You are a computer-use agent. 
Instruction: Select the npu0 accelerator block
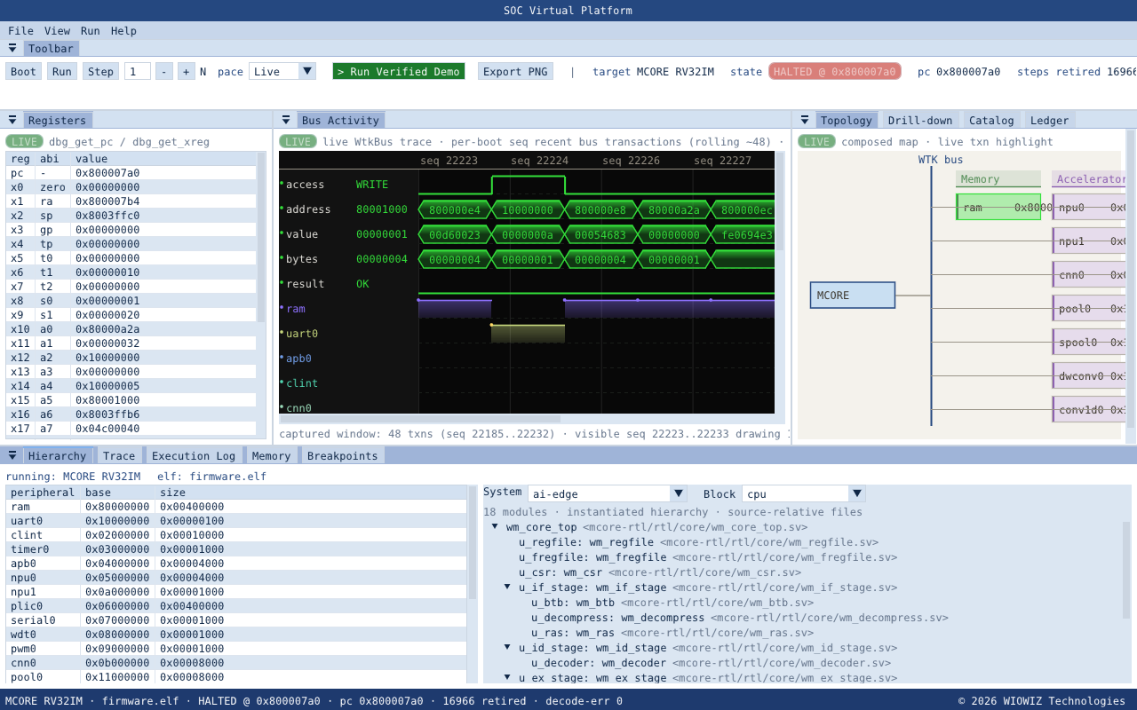(1089, 207)
